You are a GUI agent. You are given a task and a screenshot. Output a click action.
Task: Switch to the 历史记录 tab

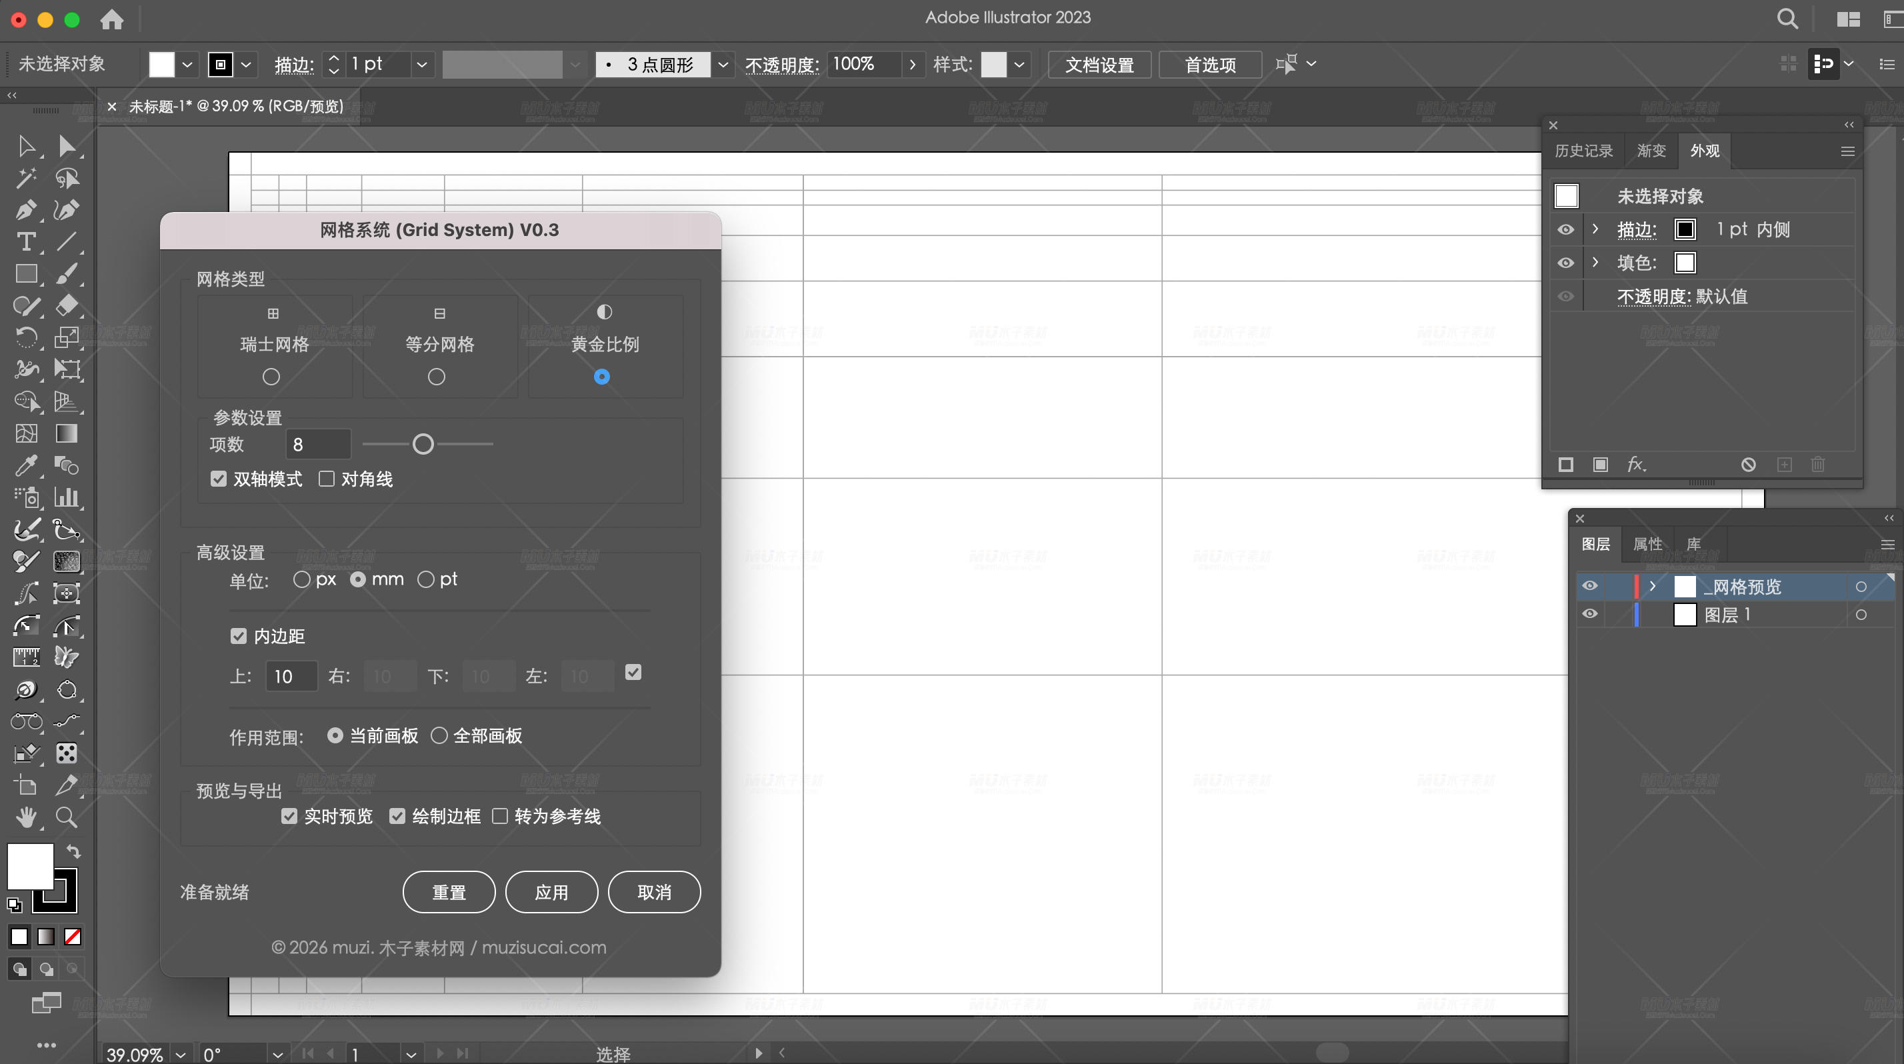1583,151
